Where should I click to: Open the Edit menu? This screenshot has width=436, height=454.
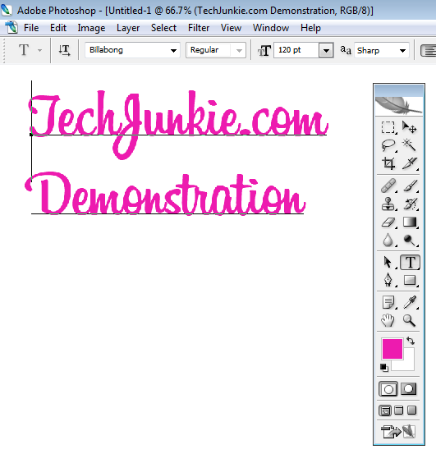(x=58, y=28)
